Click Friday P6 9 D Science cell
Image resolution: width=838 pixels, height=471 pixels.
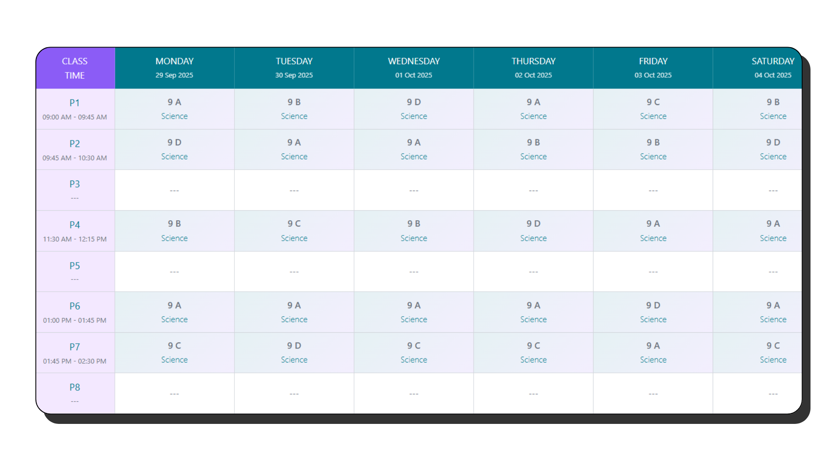tap(653, 312)
